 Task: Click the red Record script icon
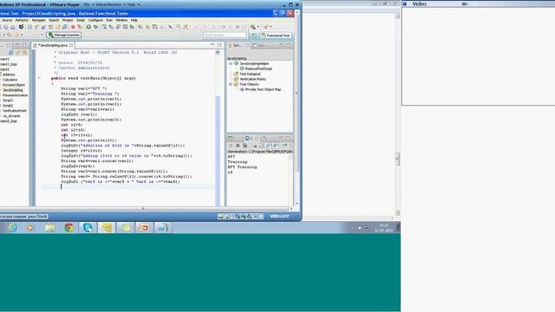pos(73,27)
